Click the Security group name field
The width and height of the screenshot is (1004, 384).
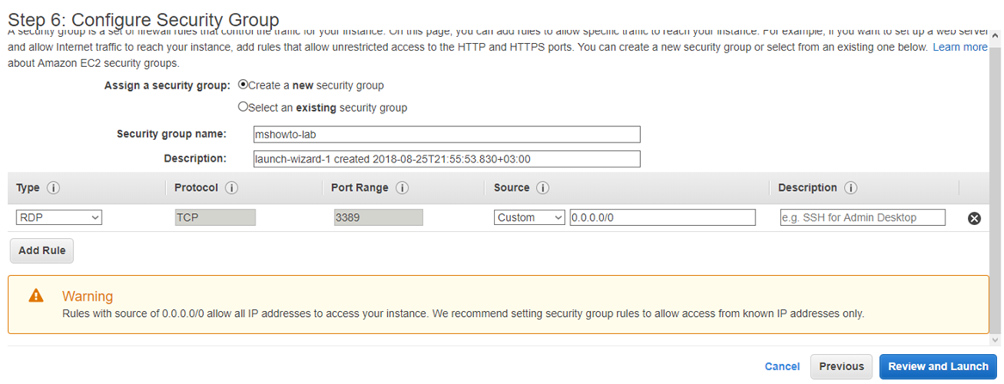pos(447,134)
